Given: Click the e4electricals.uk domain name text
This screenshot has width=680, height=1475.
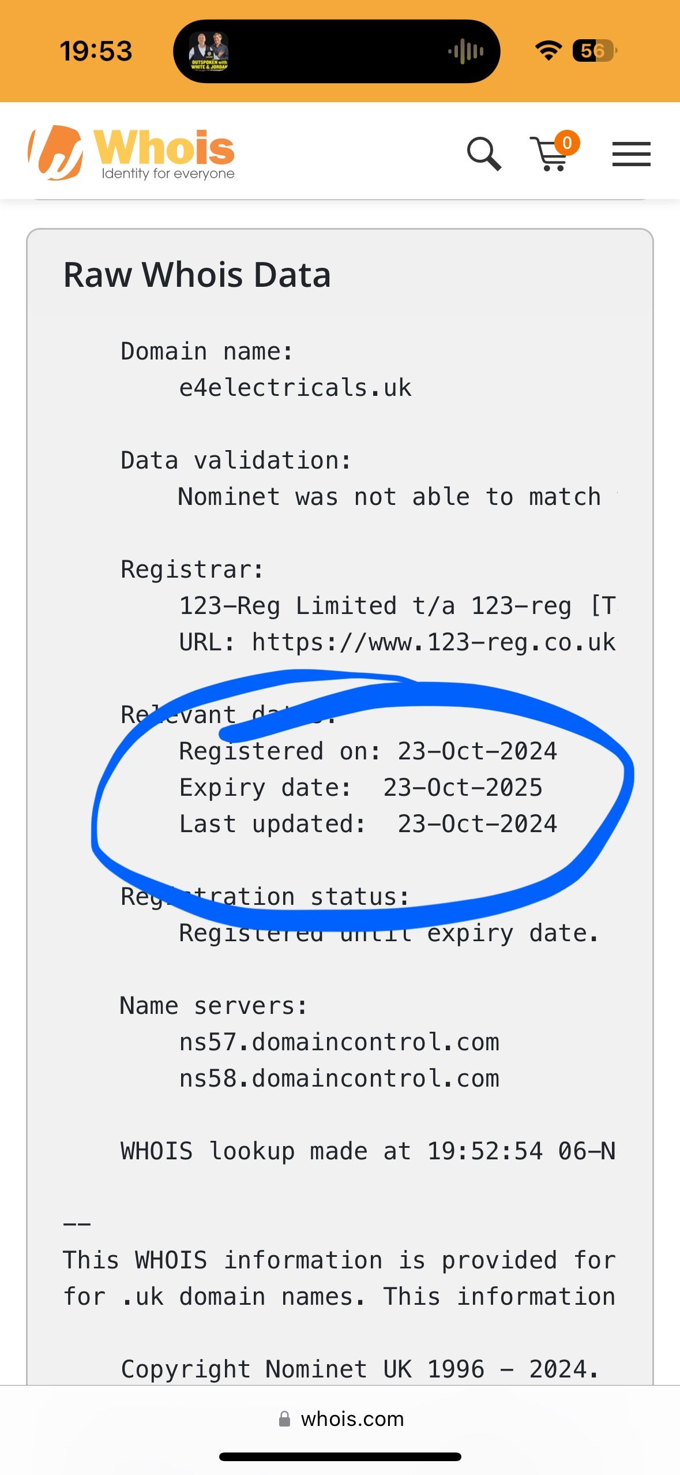Looking at the screenshot, I should point(295,388).
